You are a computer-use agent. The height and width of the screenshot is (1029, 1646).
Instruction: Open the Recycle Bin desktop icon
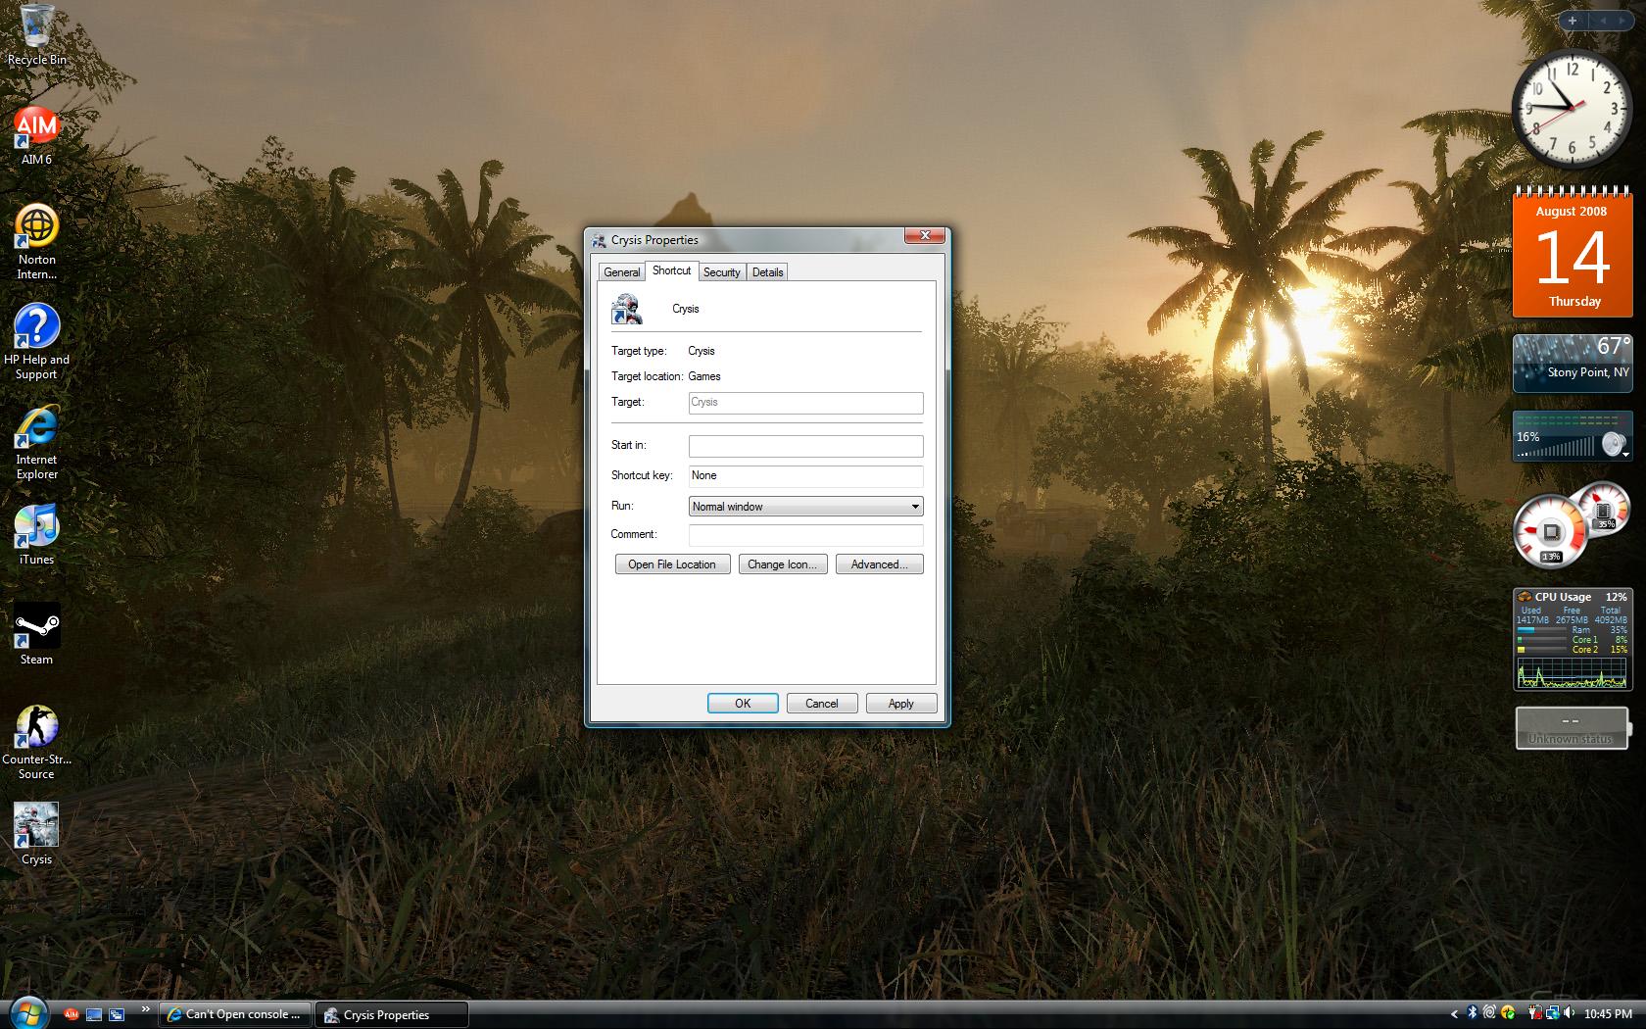tap(36, 34)
